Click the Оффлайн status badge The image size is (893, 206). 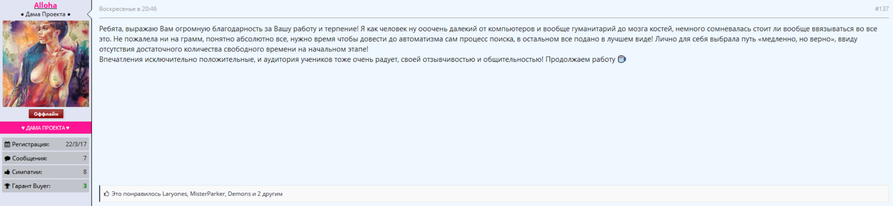[46, 114]
